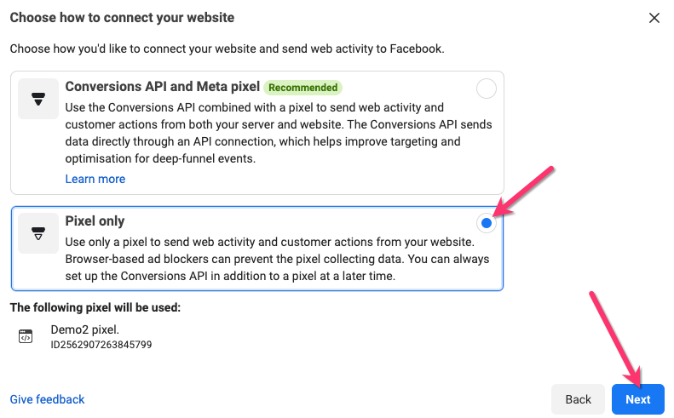Click the subtitle about sending web activity to Facebook
This screenshot has width=674, height=418.
click(x=227, y=49)
